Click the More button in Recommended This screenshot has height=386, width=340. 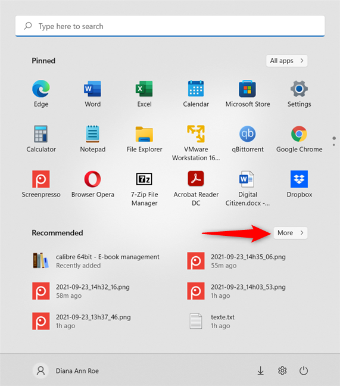291,233
